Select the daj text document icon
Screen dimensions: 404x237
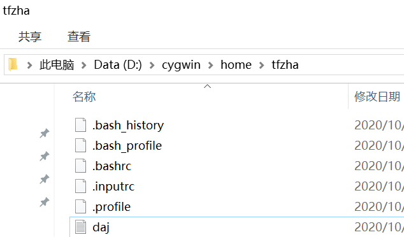(81, 227)
